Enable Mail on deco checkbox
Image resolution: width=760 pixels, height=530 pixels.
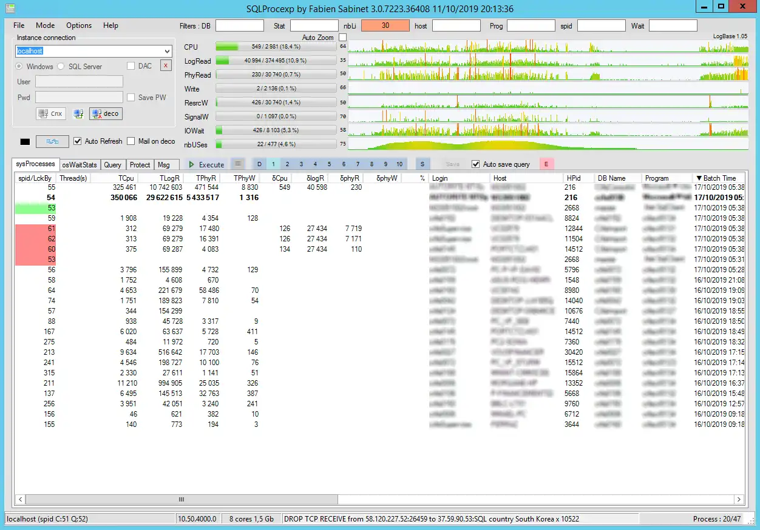point(131,141)
